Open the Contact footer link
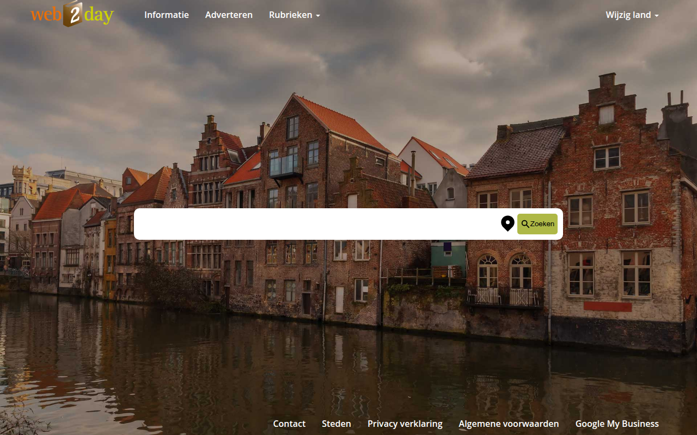Image resolution: width=697 pixels, height=435 pixels. click(289, 424)
